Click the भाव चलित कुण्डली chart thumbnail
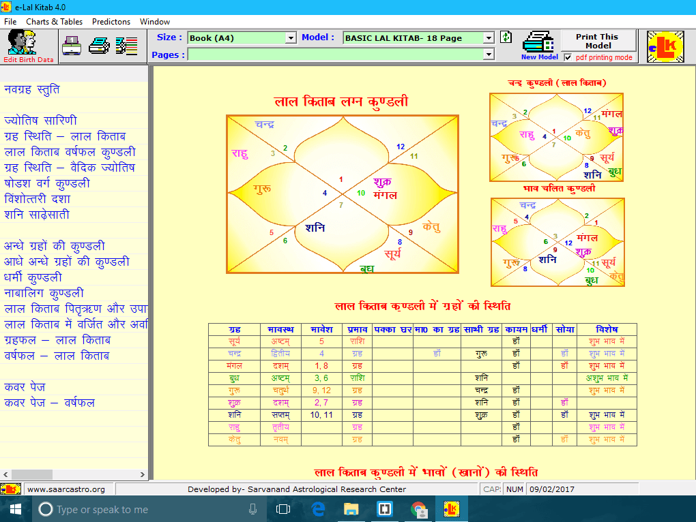The width and height of the screenshot is (696, 522). tap(557, 242)
